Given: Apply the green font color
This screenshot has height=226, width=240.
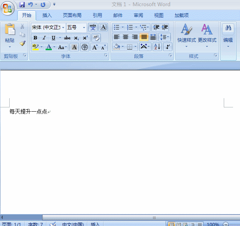Looking at the screenshot, I should click(49, 47).
